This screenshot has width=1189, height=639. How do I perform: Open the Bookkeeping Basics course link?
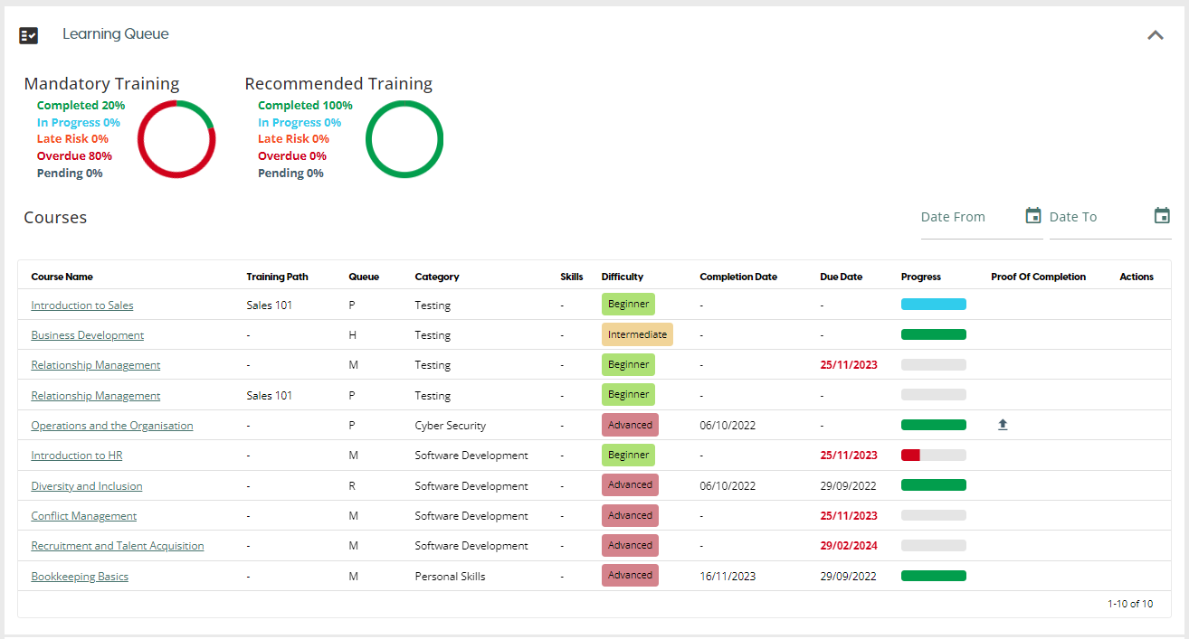pyautogui.click(x=80, y=577)
